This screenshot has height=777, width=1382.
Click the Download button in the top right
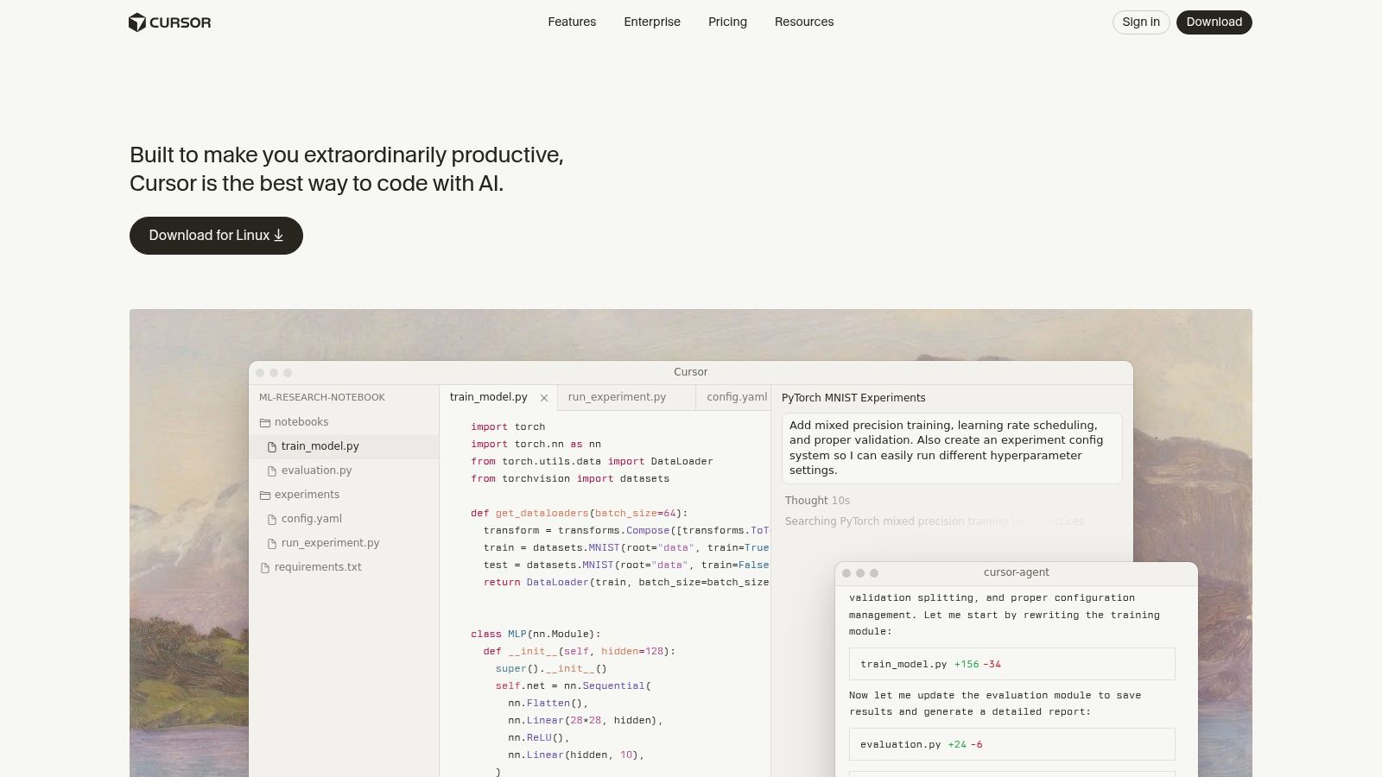pyautogui.click(x=1214, y=22)
